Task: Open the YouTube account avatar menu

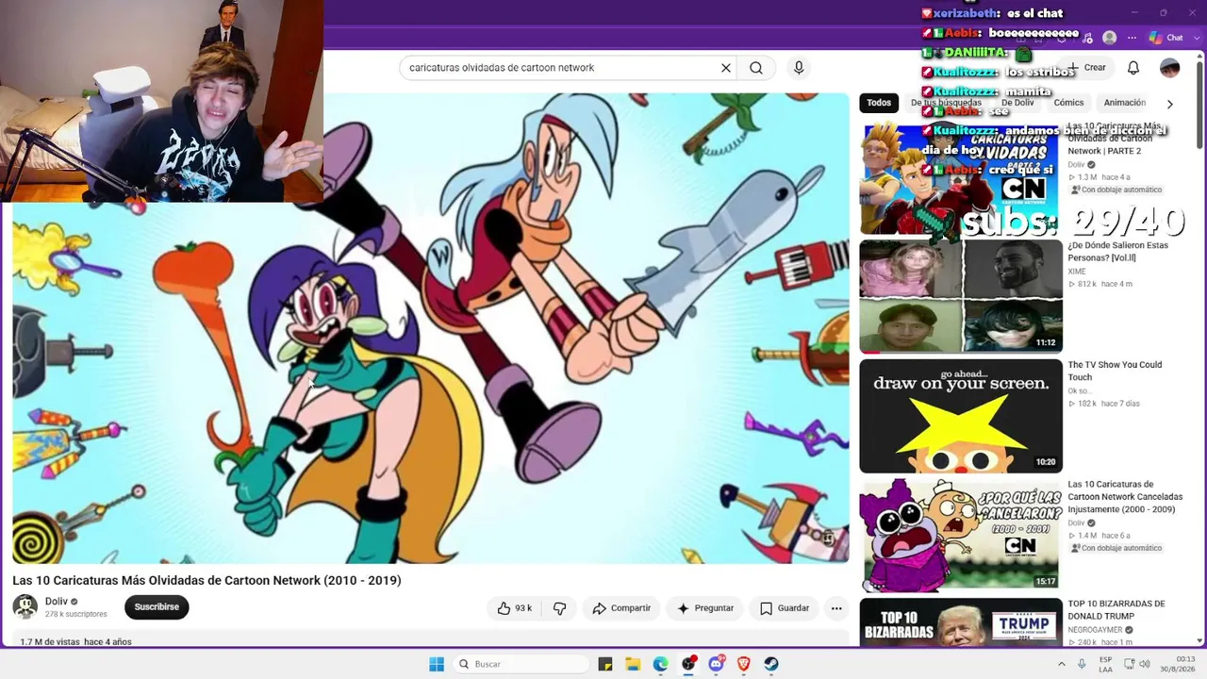Action: click(x=1170, y=68)
